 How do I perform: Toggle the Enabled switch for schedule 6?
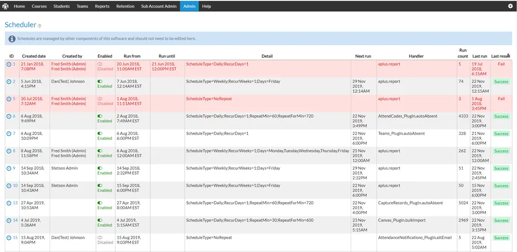tap(100, 116)
